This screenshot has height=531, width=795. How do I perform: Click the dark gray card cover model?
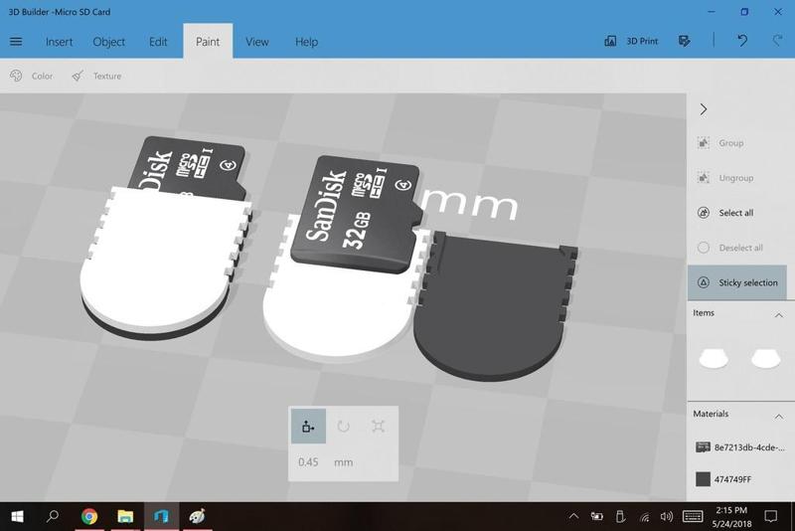(x=494, y=307)
